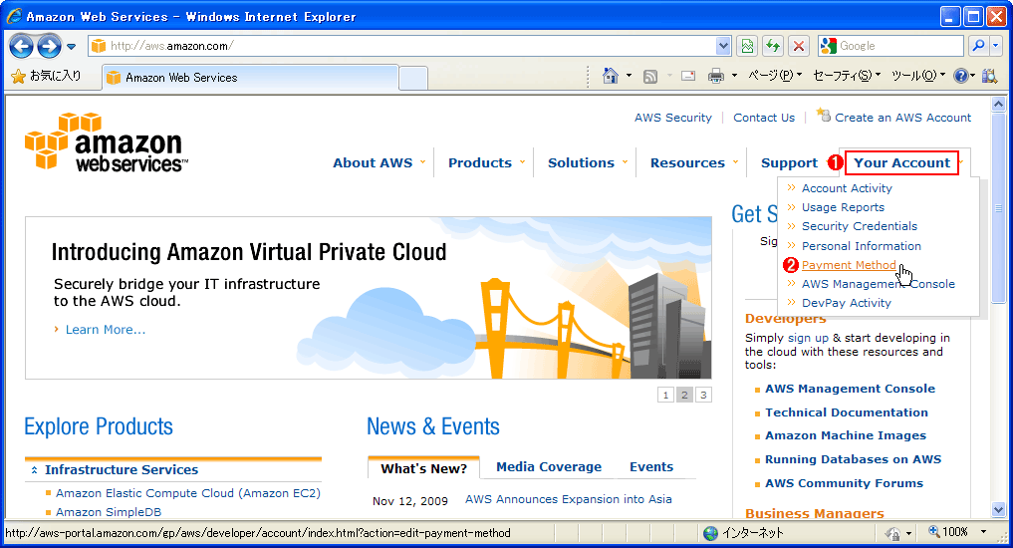Open the Your Account menu
This screenshot has width=1013, height=548.
[x=901, y=162]
